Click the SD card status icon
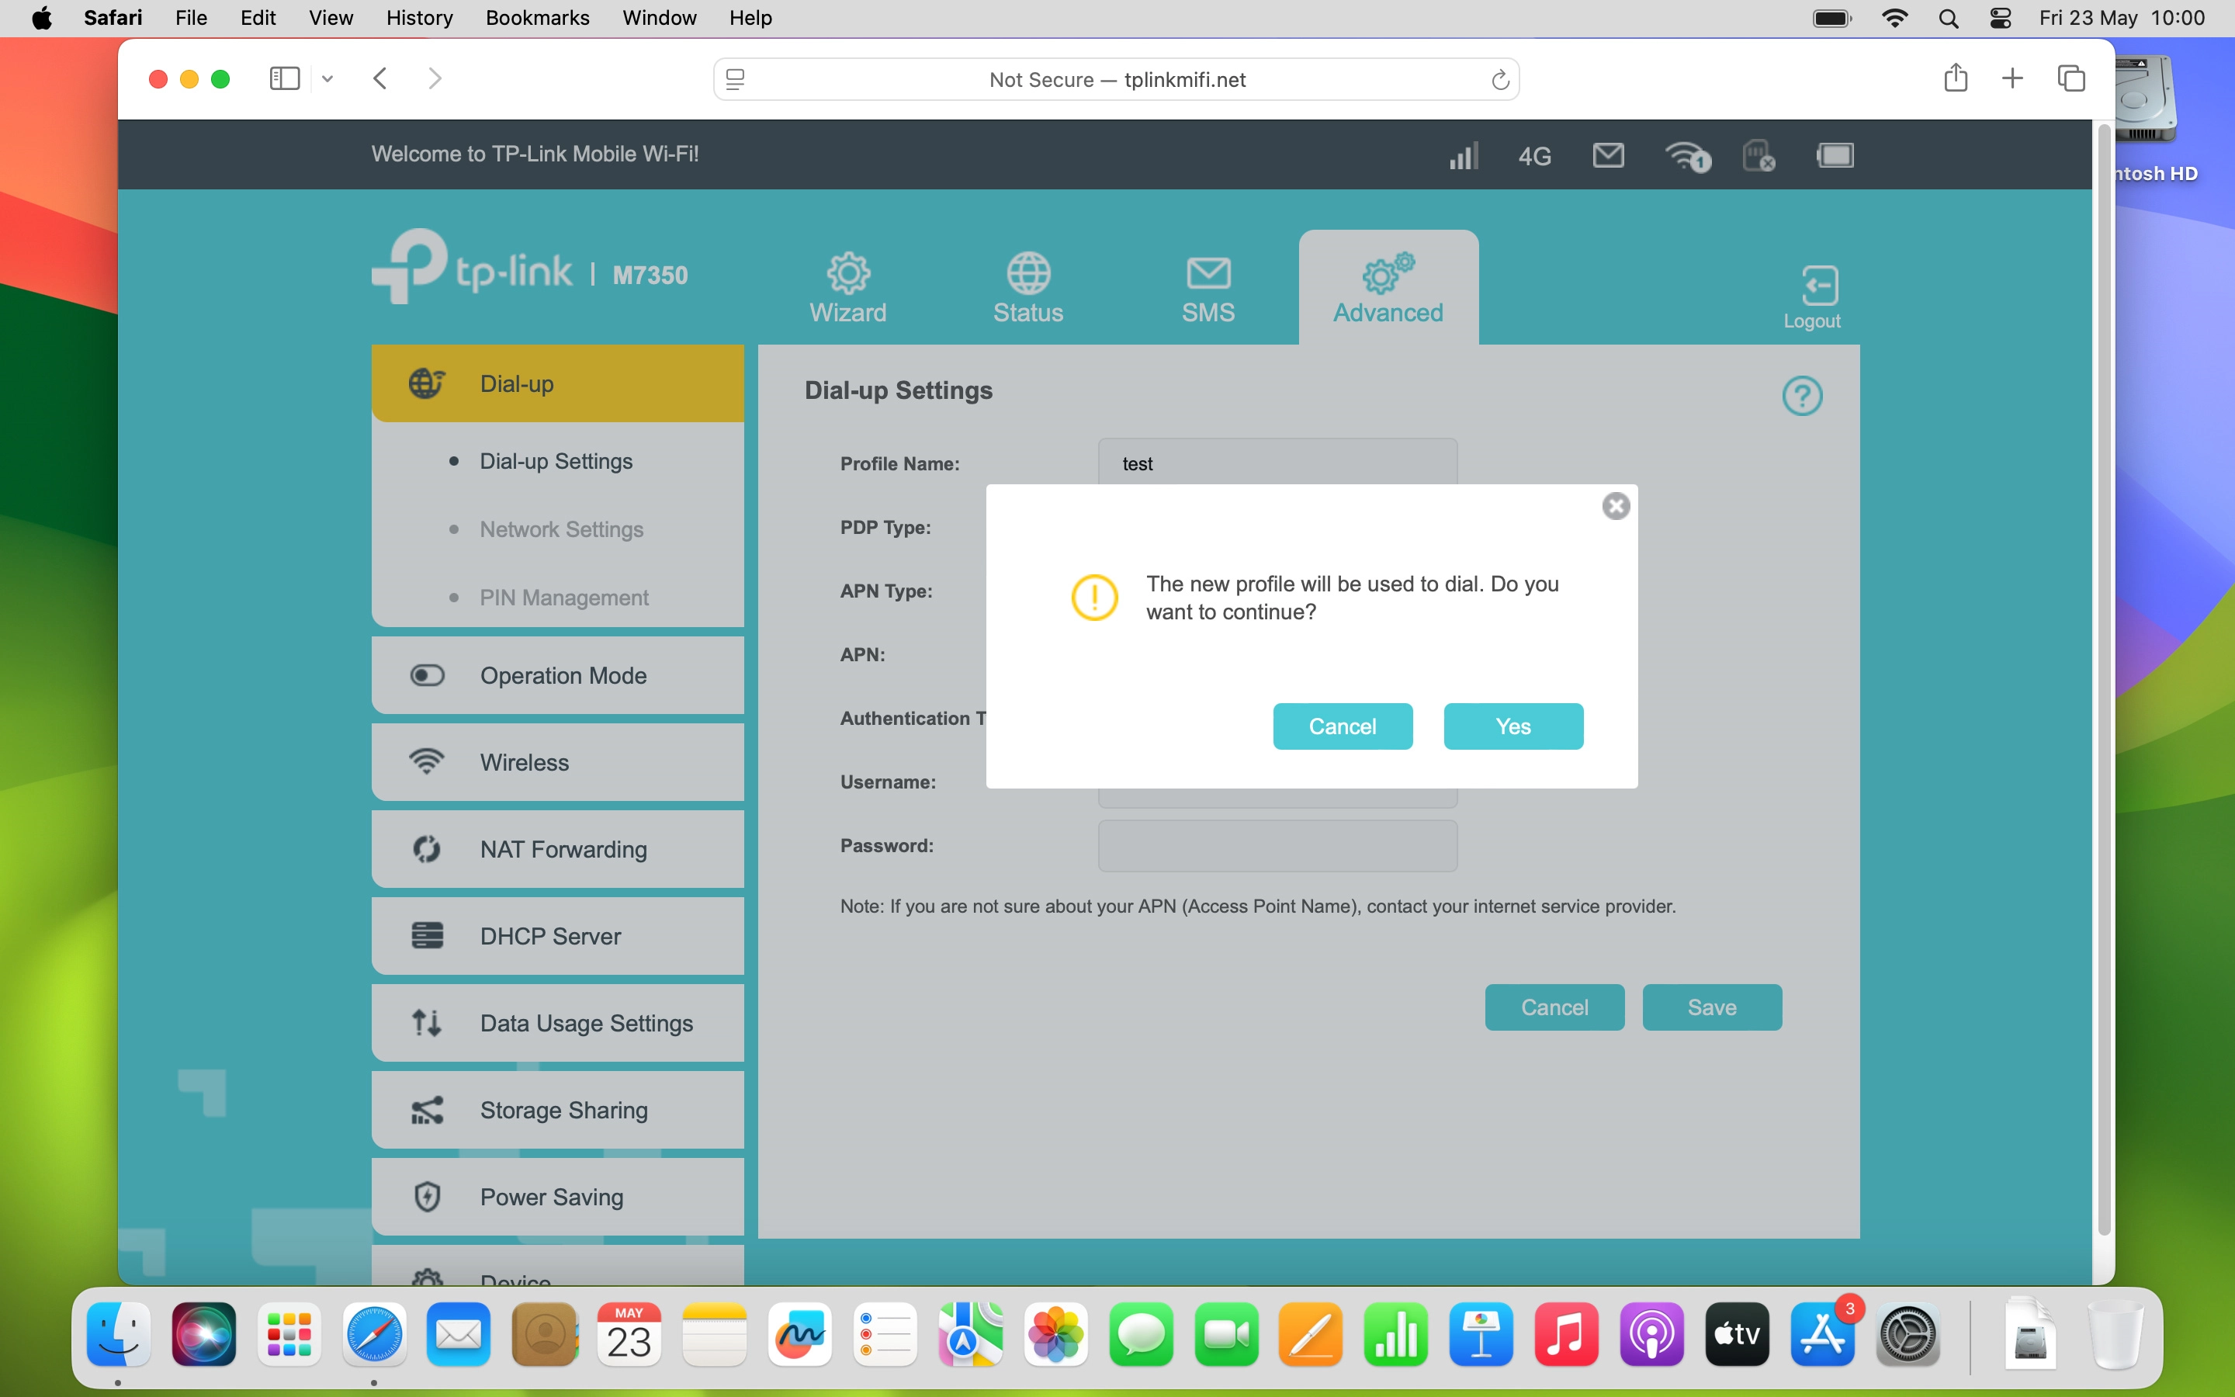 1758,155
